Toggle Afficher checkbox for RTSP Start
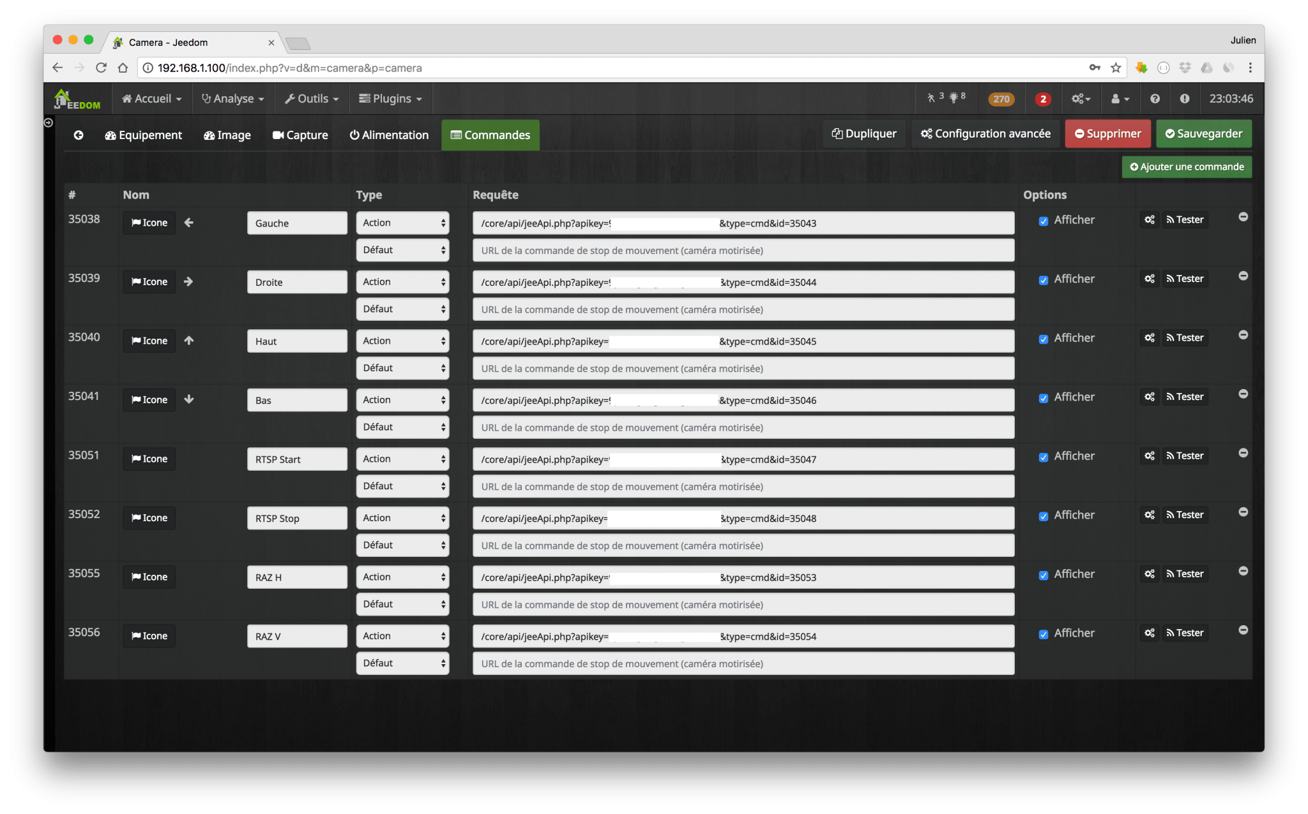Screen dimensions: 1308x814 click(1043, 457)
